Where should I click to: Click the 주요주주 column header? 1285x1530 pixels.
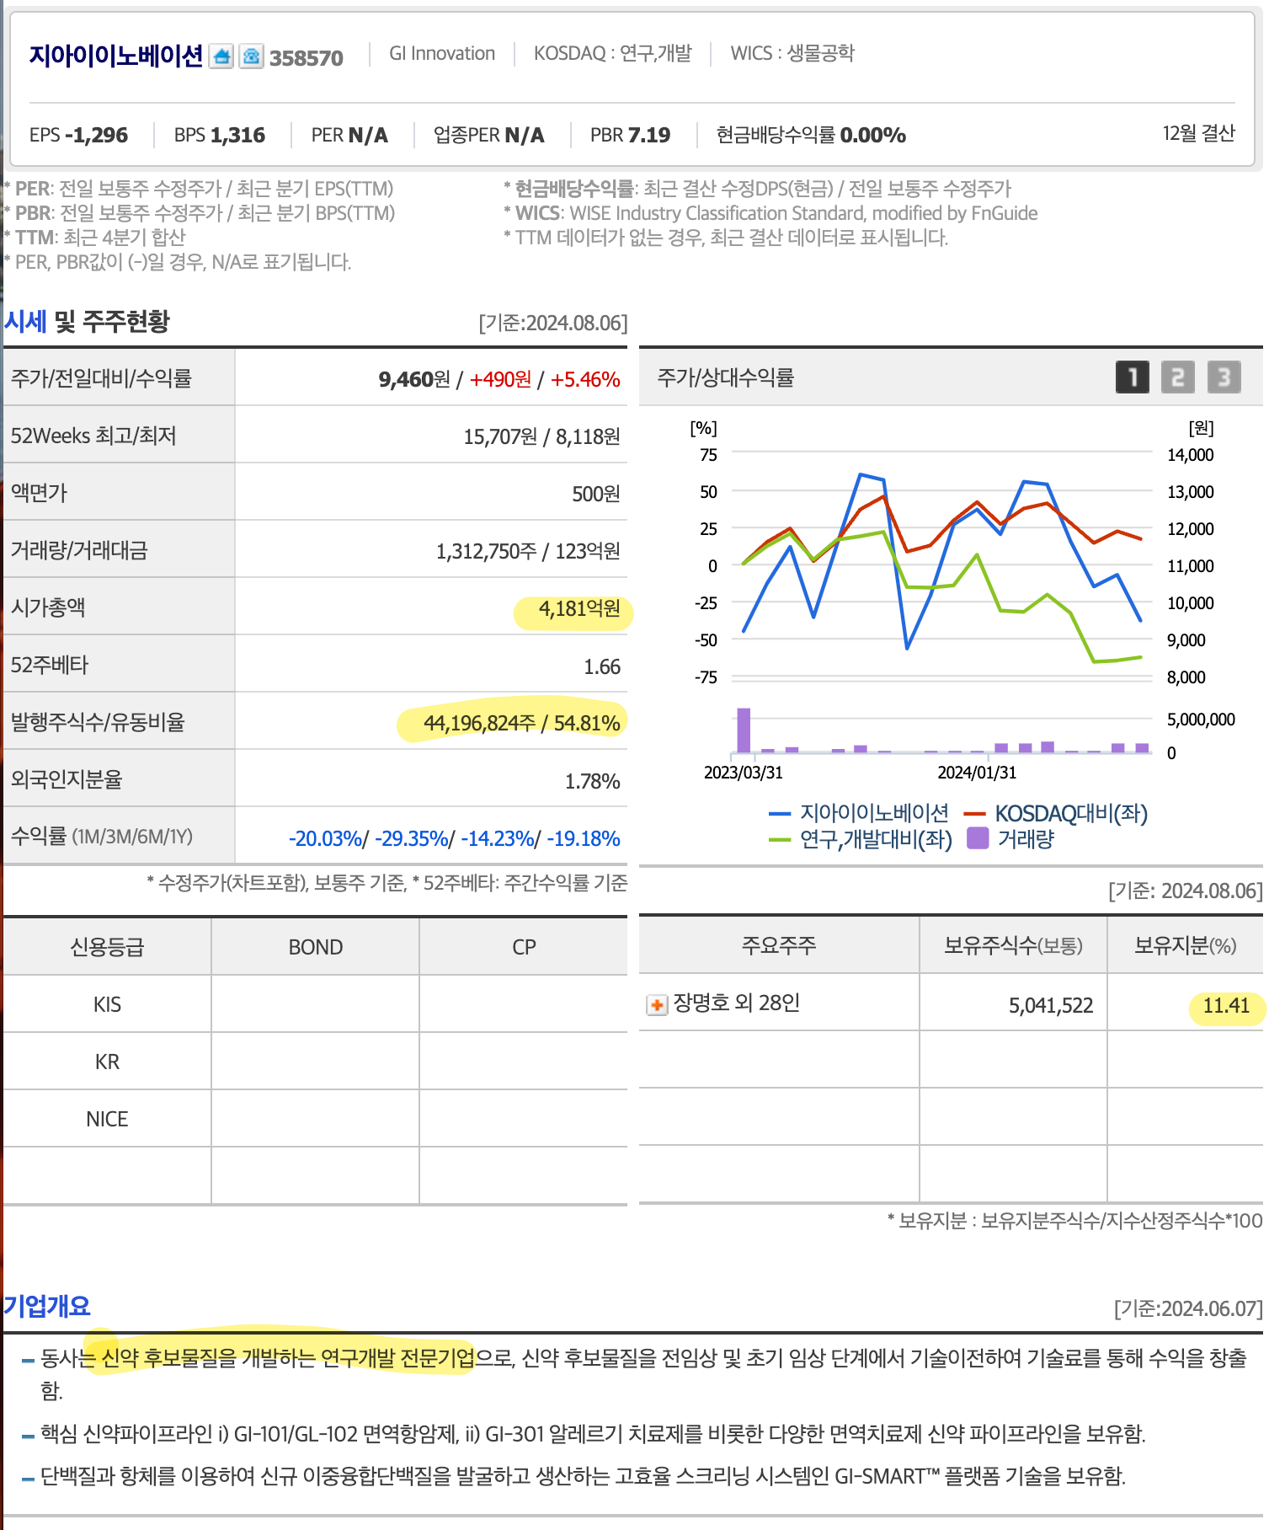(779, 945)
